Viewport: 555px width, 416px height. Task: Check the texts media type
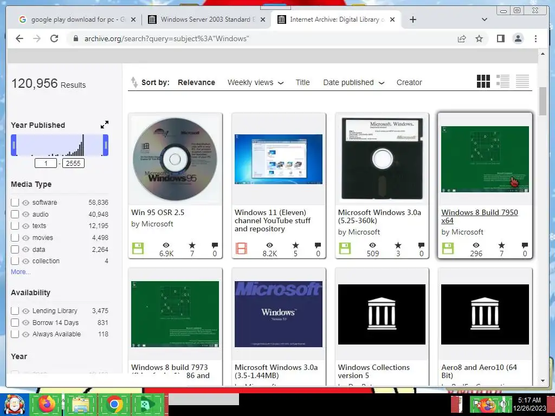coord(15,226)
